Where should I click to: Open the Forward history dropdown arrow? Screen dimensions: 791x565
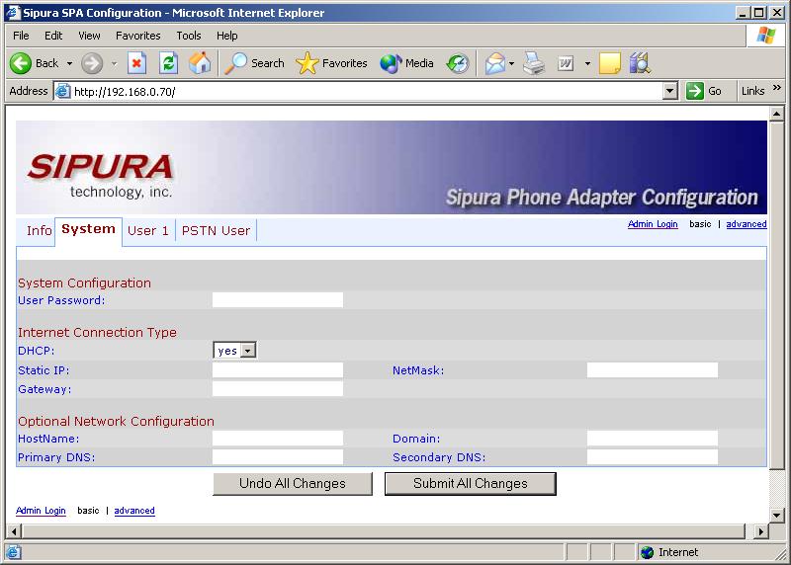point(114,63)
